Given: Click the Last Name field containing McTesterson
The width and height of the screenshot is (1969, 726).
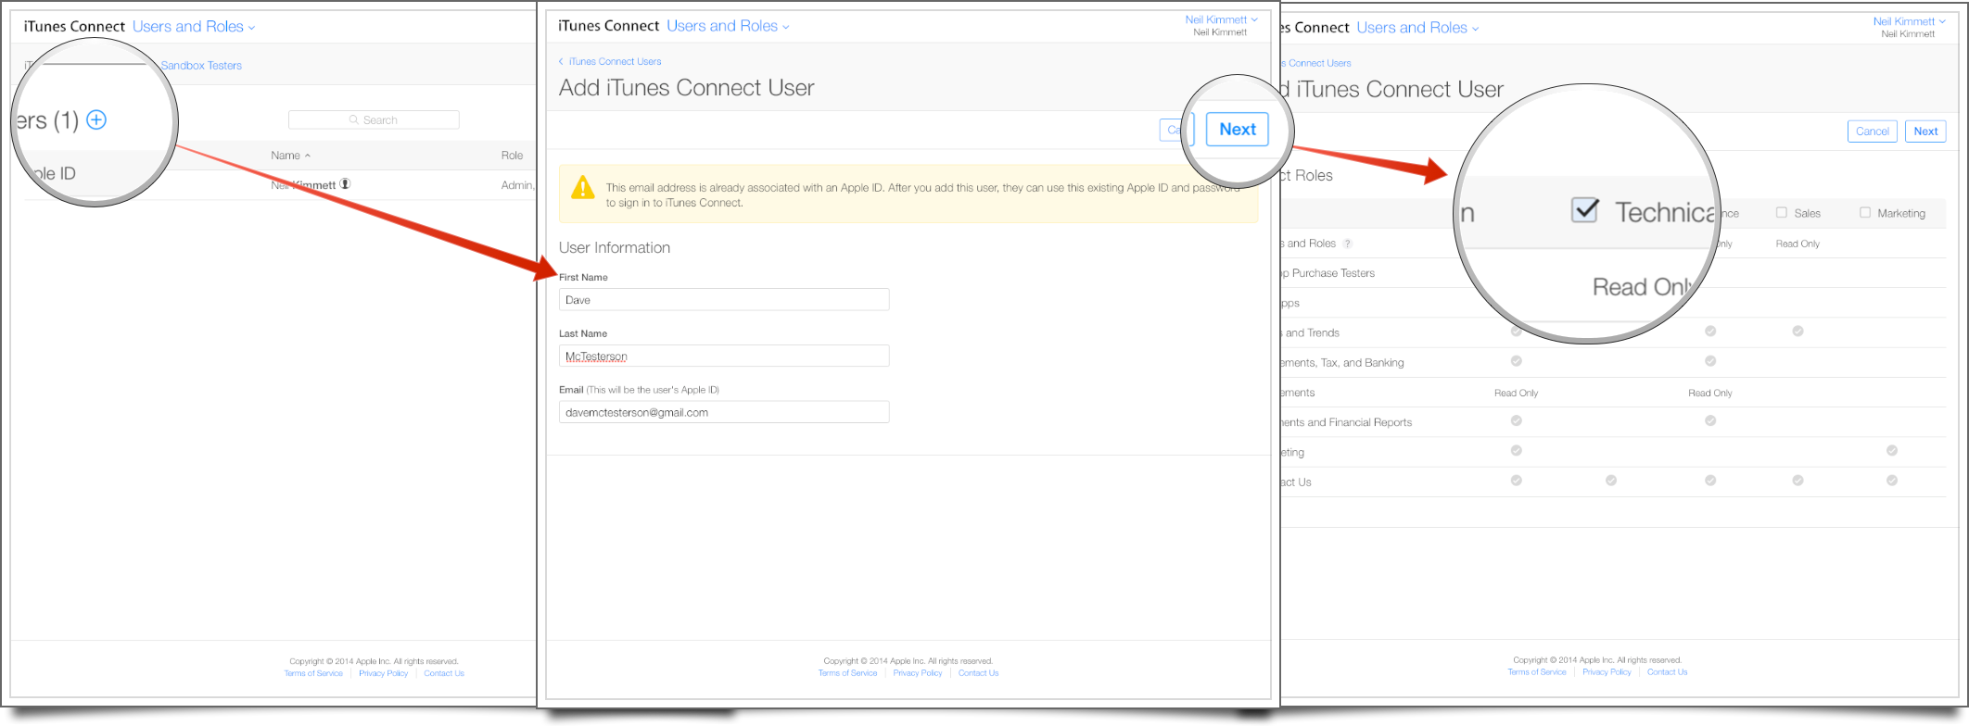Looking at the screenshot, I should 724,357.
